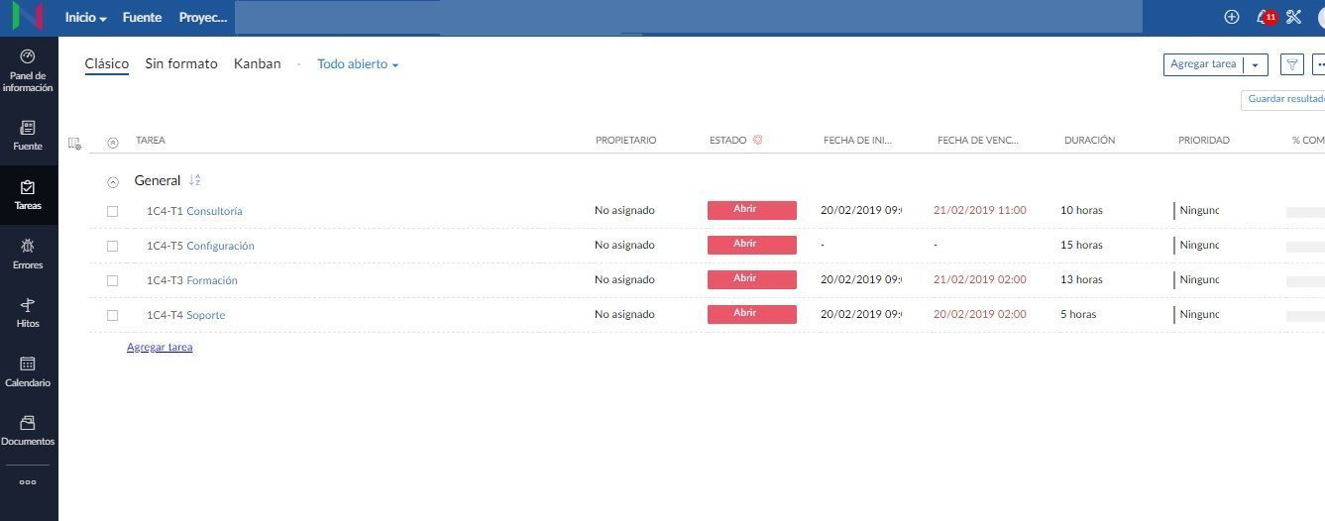Change priority Ninguno for Formación
Screen dimensions: 1325x521
click(x=1198, y=279)
